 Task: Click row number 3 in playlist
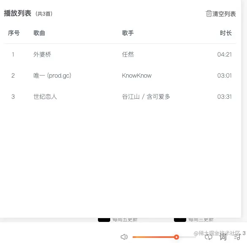pyautogui.click(x=13, y=97)
